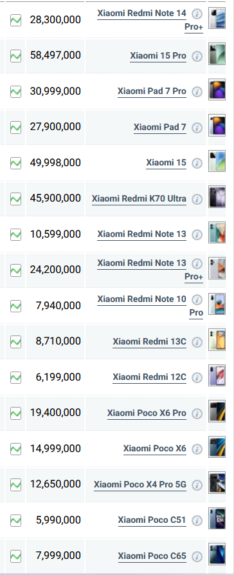Show price chart for Xiaomi Redmi Note 14 Pro+

tap(15, 20)
